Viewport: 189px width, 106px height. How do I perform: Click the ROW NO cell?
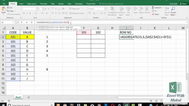(x=126, y=32)
